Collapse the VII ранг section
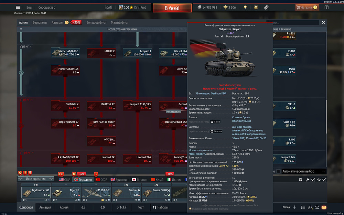The image size is (344, 215). click(x=27, y=152)
